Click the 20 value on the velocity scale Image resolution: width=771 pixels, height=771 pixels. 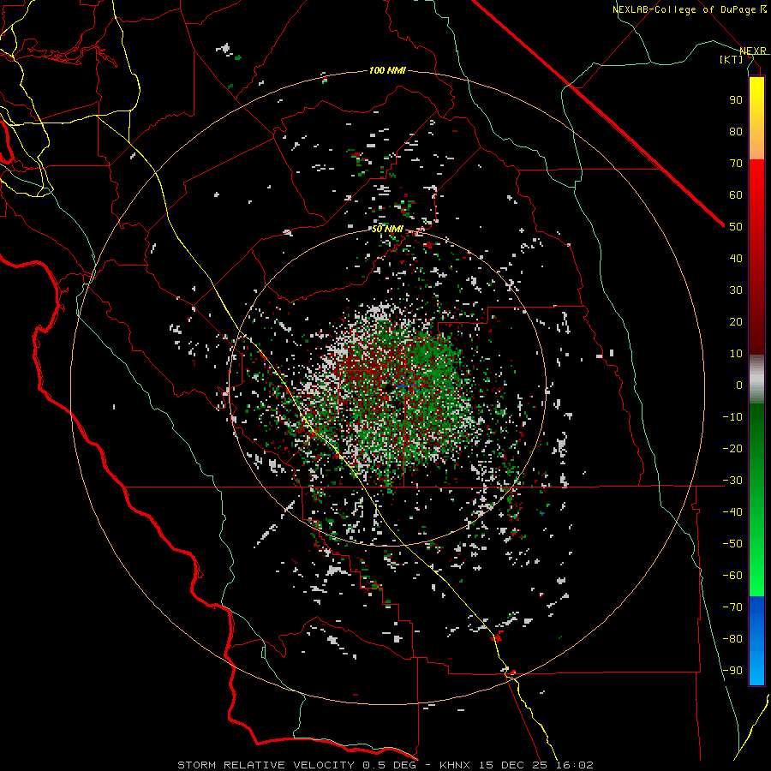coord(736,321)
